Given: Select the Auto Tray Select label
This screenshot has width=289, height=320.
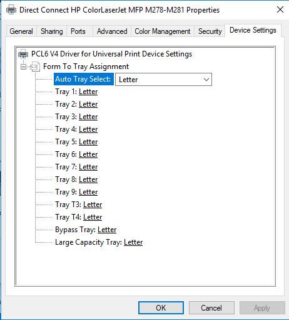Looking at the screenshot, I should click(84, 79).
